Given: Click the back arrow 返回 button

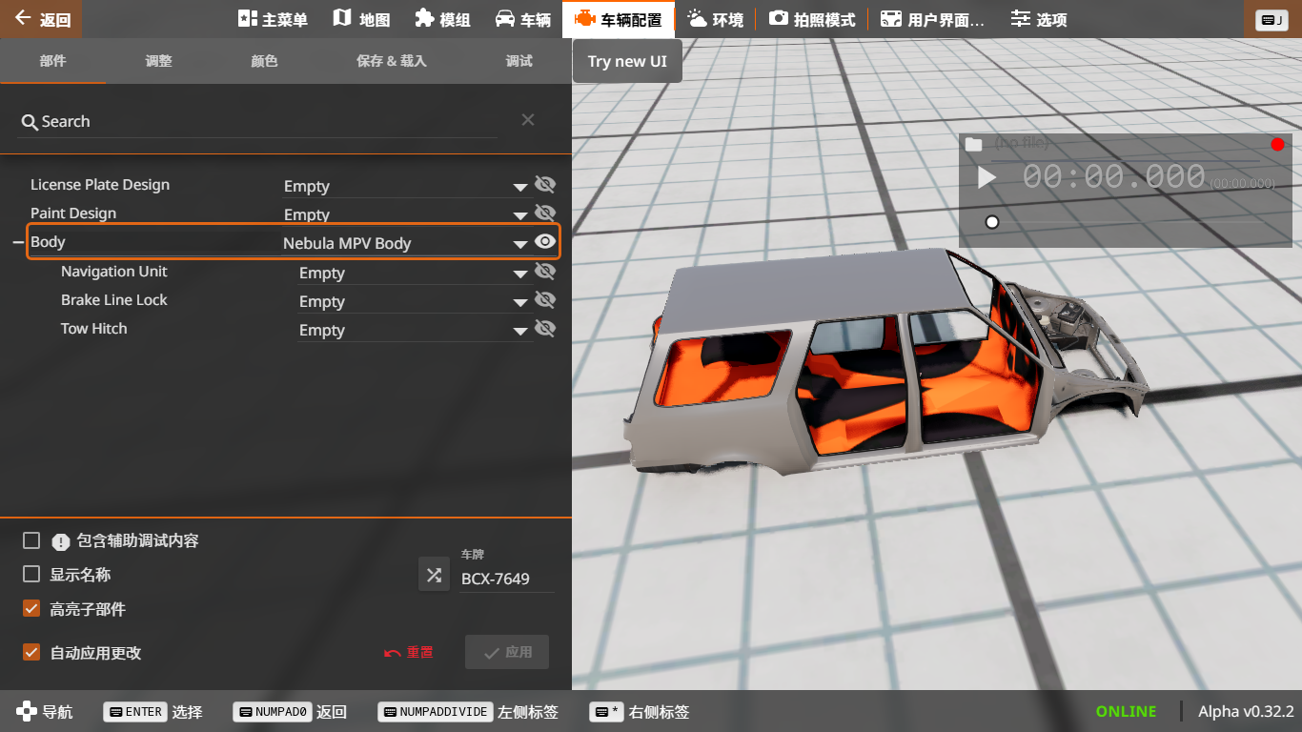Looking at the screenshot, I should pyautogui.click(x=41, y=19).
